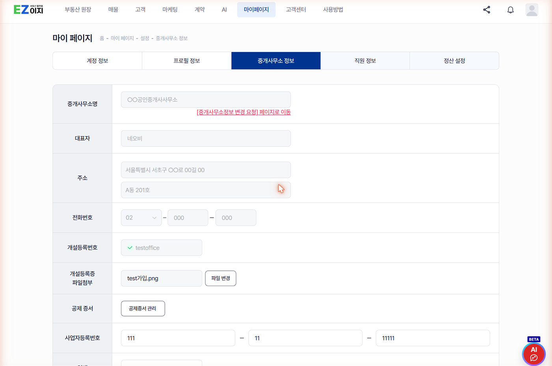Go to 설정 breadcrumb link
This screenshot has height=366, width=552.
[x=145, y=38]
